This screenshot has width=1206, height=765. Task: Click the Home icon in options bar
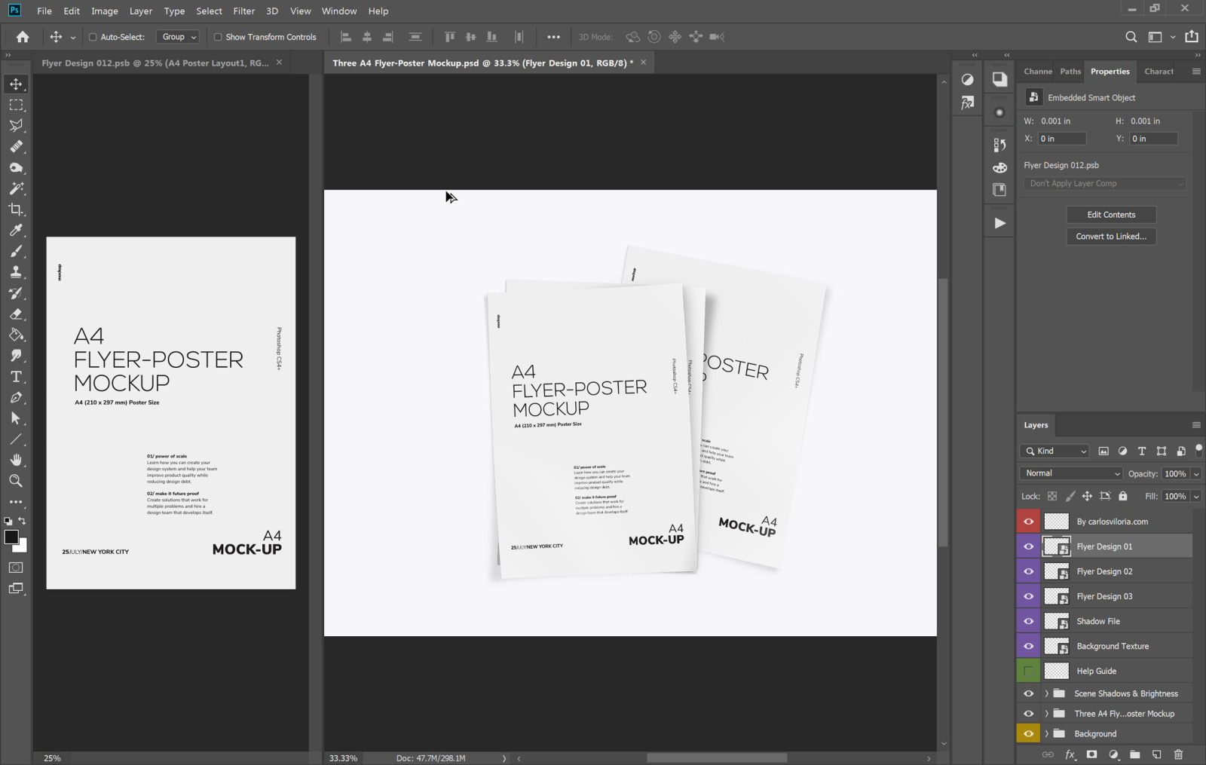click(x=23, y=37)
